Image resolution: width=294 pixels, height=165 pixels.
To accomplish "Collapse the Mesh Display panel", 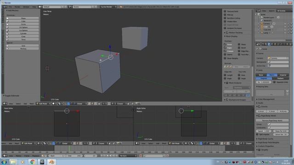I will pyautogui.click(x=225, y=36).
